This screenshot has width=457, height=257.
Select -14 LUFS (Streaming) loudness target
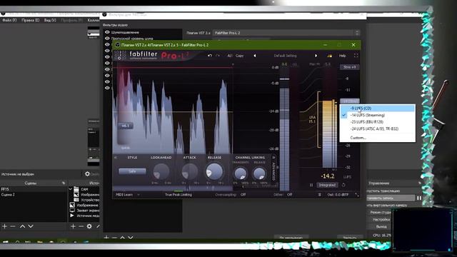click(x=378, y=115)
